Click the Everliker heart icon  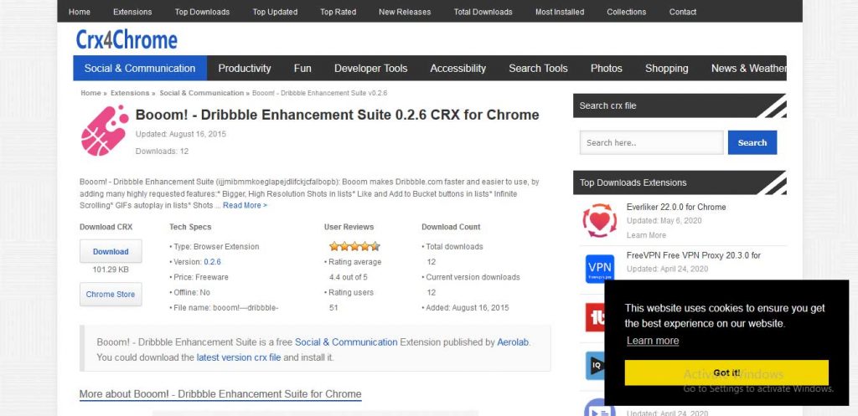[599, 220]
